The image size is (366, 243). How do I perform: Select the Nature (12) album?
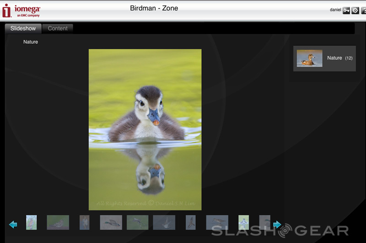coord(324,58)
